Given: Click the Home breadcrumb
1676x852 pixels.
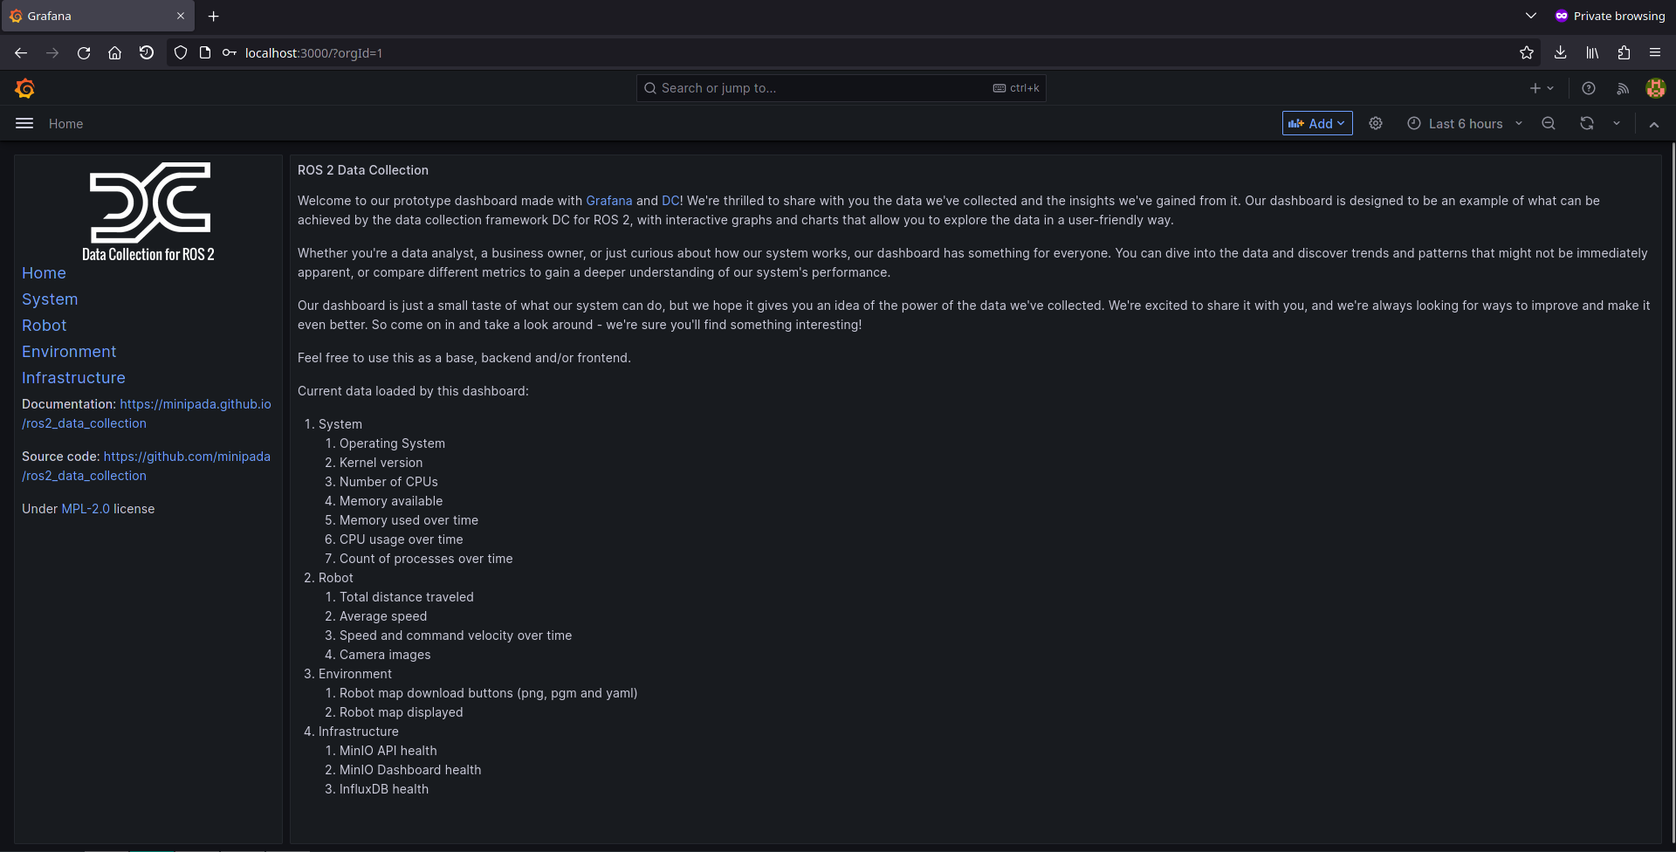Looking at the screenshot, I should pyautogui.click(x=66, y=124).
